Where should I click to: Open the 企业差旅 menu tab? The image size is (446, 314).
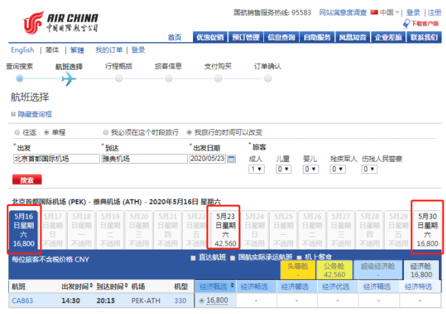(388, 37)
